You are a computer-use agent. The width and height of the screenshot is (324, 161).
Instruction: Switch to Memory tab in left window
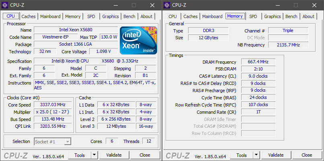click(73, 16)
